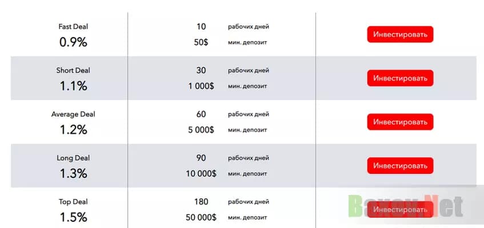
Task: Hit Инвестировать for the Long Deal plan
Action: point(400,166)
